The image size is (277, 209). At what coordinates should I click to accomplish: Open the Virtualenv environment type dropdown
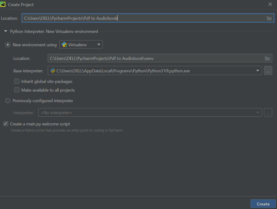pos(81,45)
